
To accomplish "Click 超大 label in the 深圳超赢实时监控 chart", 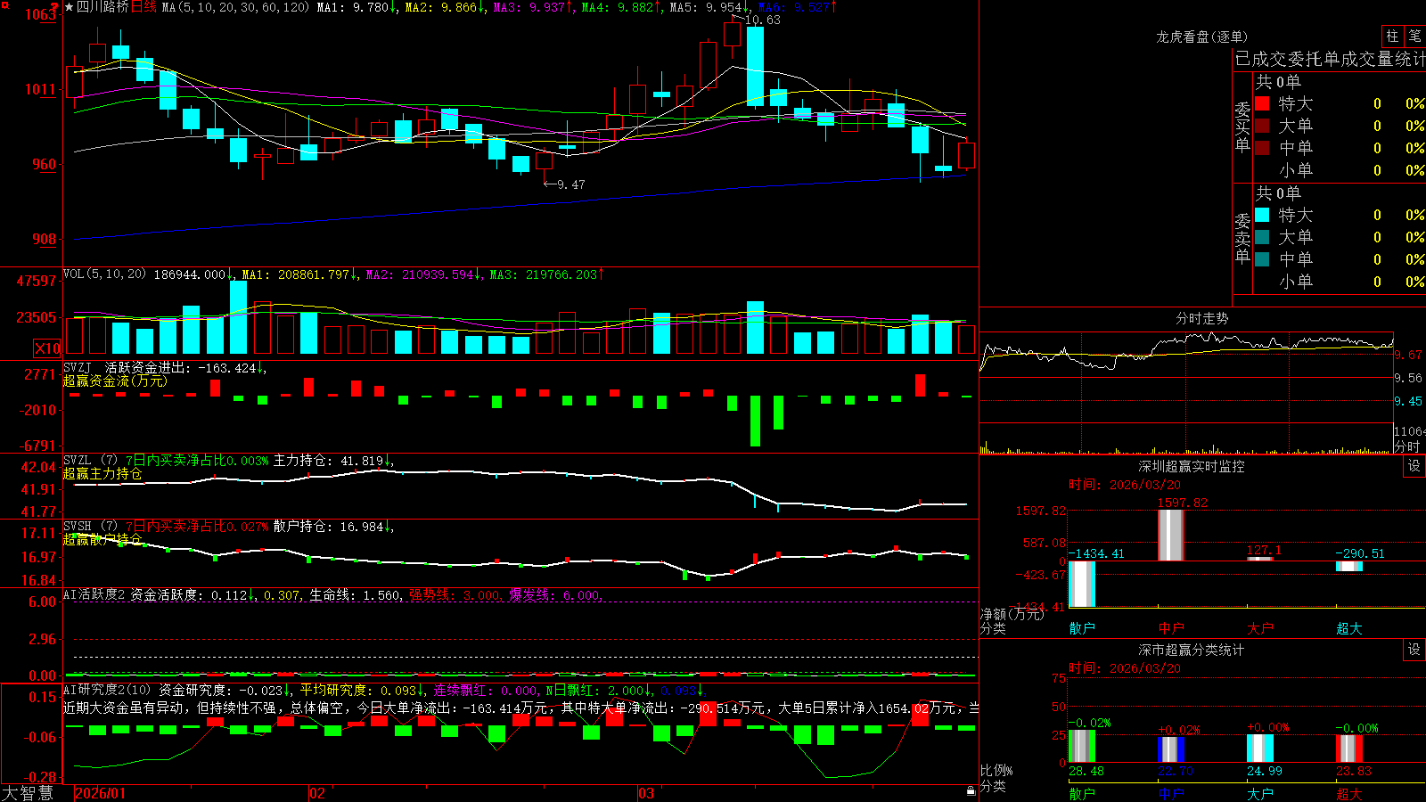I will (1349, 628).
